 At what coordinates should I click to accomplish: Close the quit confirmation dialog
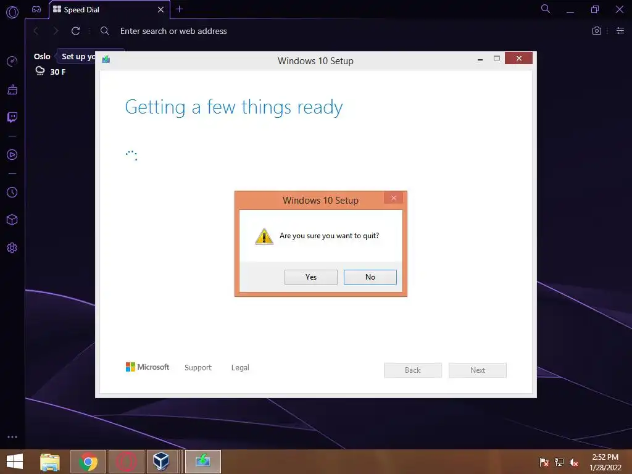394,198
